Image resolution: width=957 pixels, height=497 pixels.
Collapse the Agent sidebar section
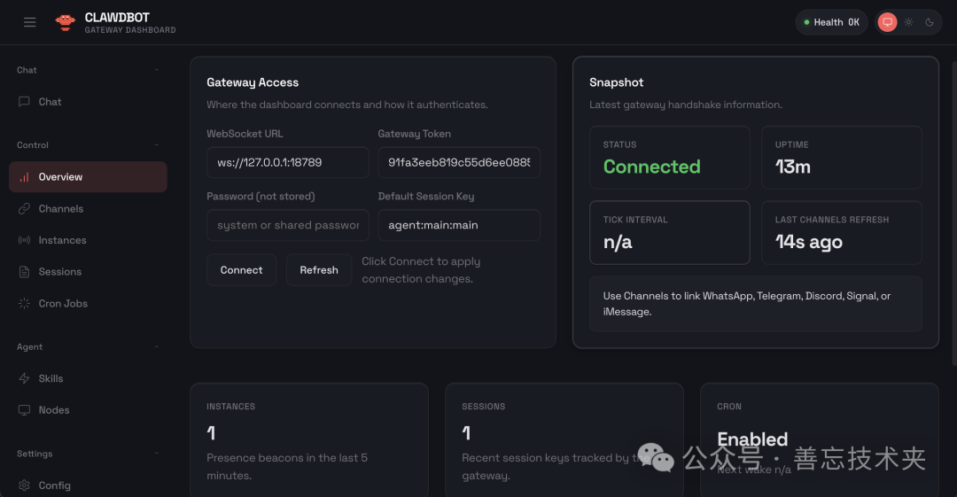click(157, 347)
